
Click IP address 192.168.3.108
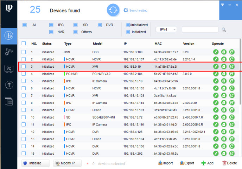click(x=133, y=52)
